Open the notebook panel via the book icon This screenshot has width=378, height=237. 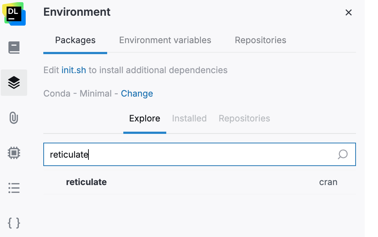pos(14,48)
